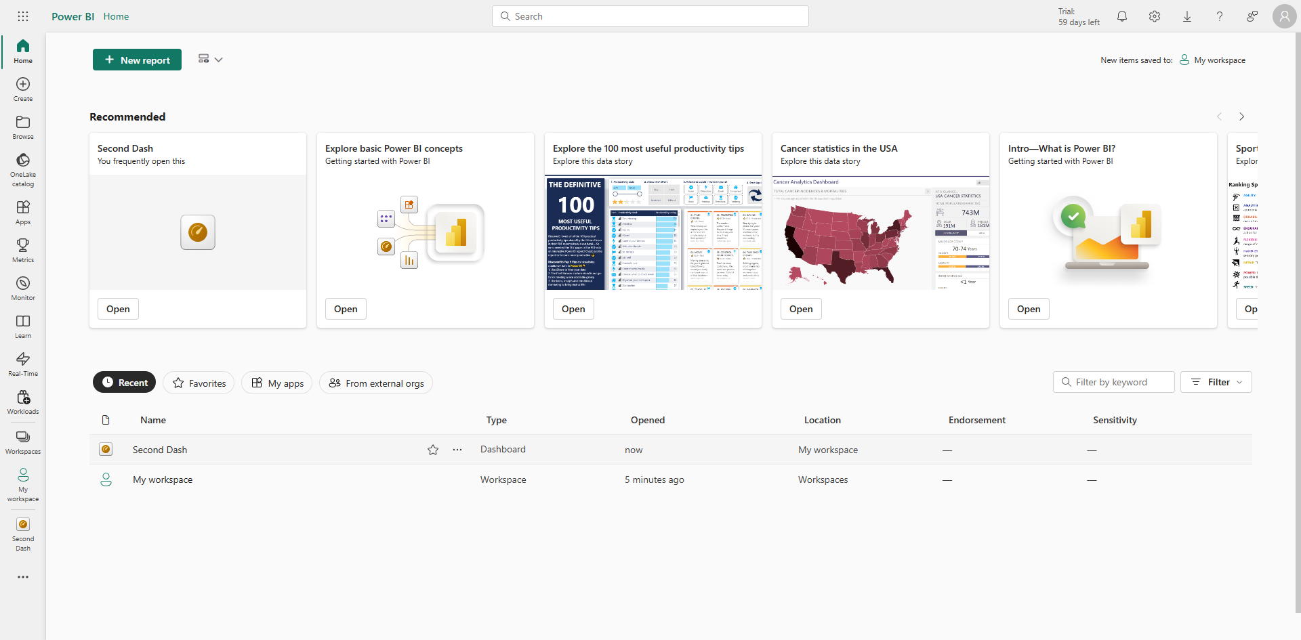Switch to the My apps tab

coord(277,383)
